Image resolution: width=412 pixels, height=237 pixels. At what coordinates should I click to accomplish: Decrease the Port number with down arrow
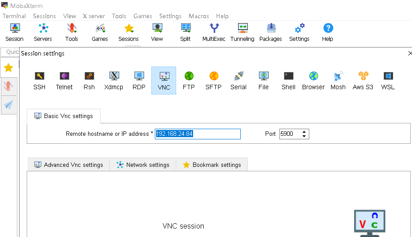pos(304,136)
